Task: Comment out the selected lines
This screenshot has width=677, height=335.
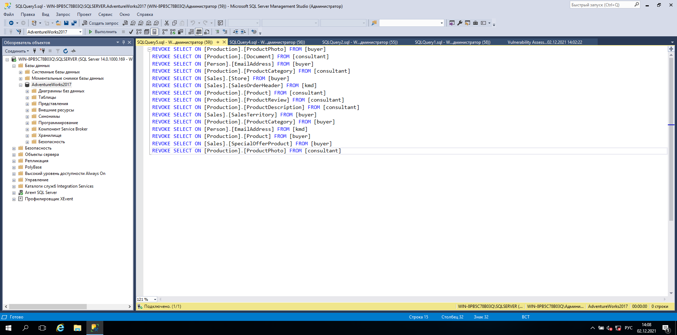Action: pyautogui.click(x=217, y=32)
